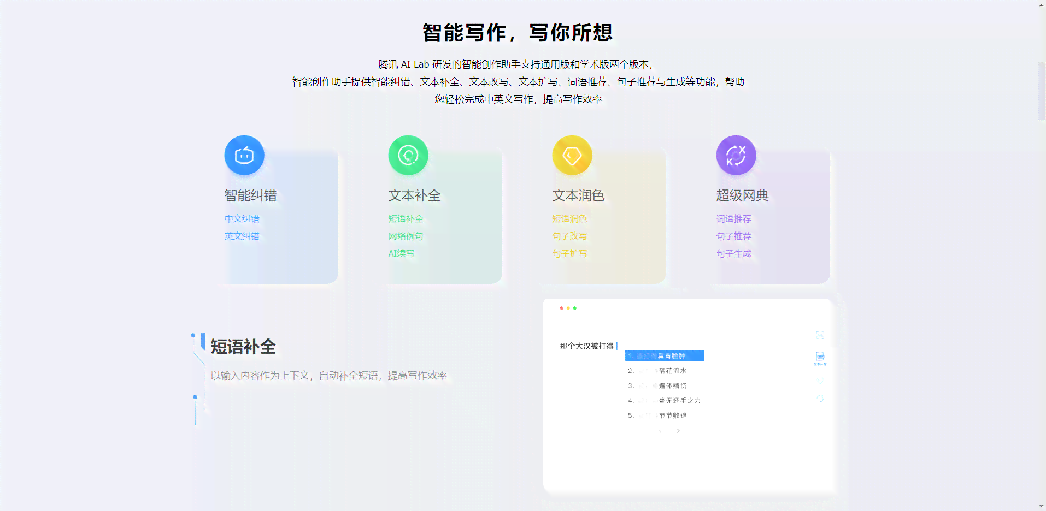This screenshot has width=1046, height=511.
Task: Click the purple 超级网典 icon
Action: [x=736, y=155]
